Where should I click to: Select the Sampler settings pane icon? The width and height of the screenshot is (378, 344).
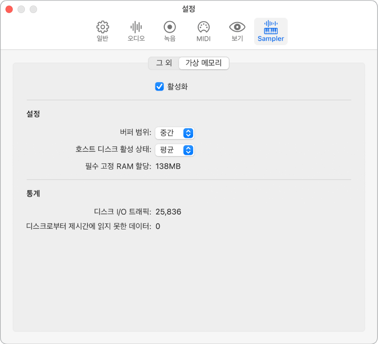pyautogui.click(x=271, y=31)
